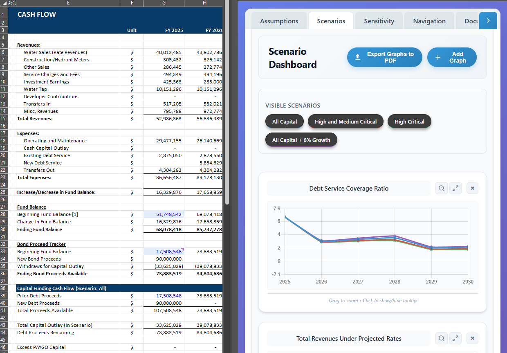The image size is (507, 353).
Task: Reveal more tabs with the right chevron
Action: tap(488, 20)
